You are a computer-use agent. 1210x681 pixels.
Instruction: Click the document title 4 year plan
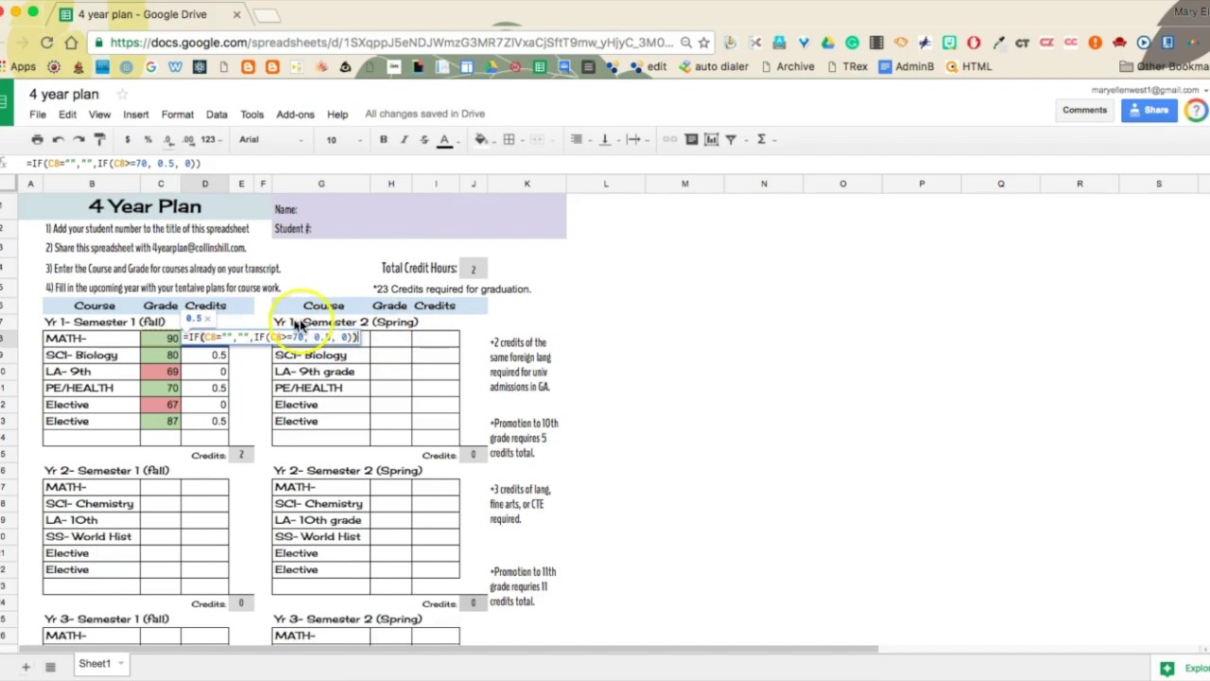63,95
